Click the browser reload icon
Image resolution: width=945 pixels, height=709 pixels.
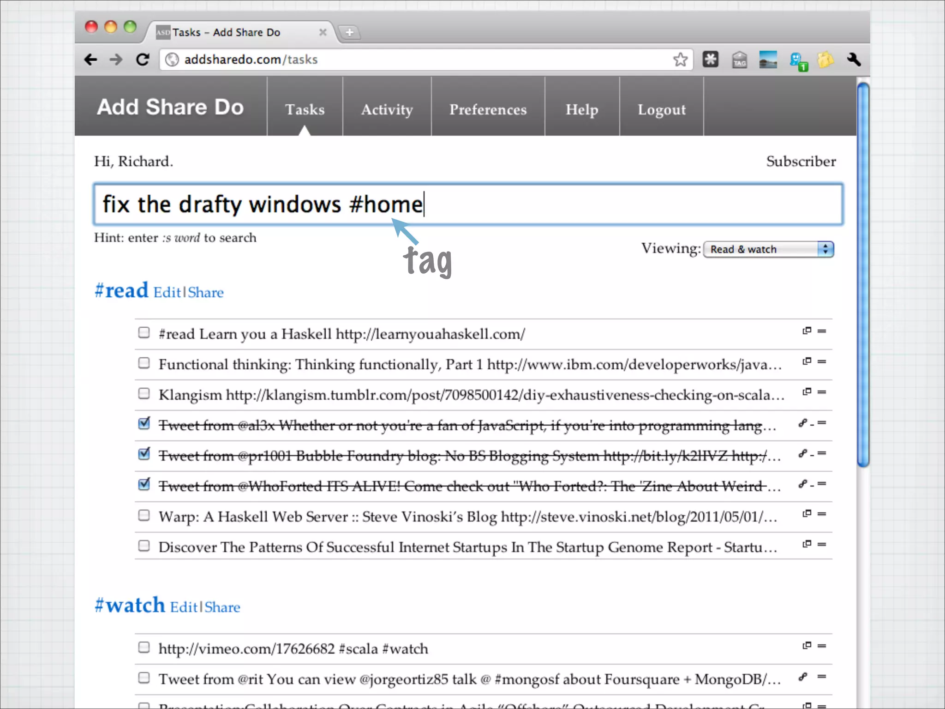(143, 60)
